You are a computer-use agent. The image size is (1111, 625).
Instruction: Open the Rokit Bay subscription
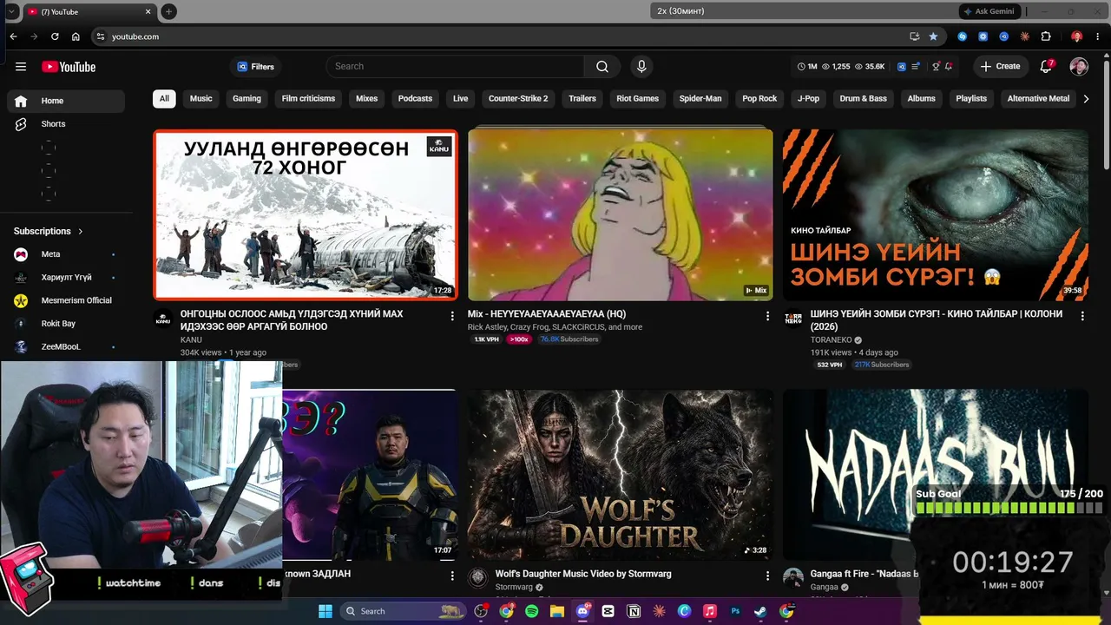point(66,324)
